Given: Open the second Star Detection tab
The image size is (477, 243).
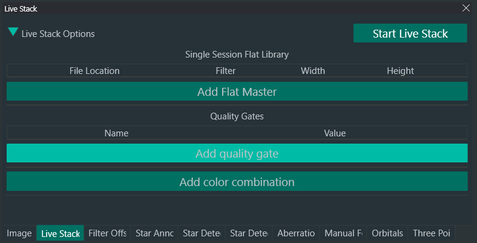Looking at the screenshot, I should click(249, 233).
